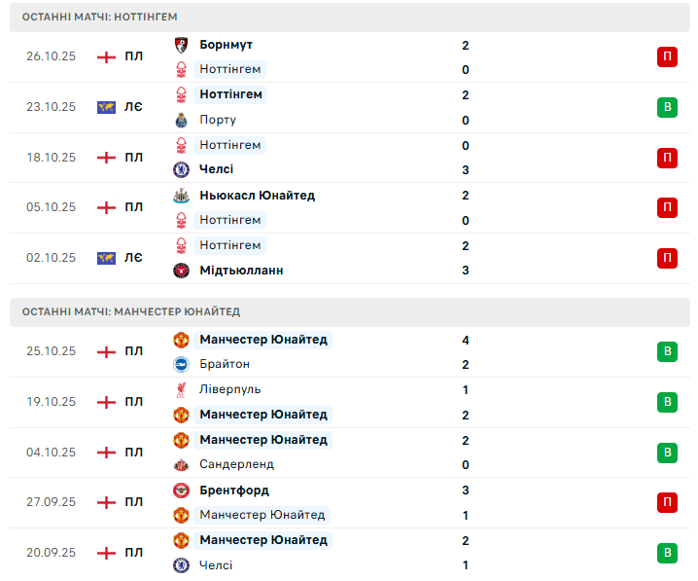Click the red loss badge for Brentford match
Image resolution: width=698 pixels, height=581 pixels.
pos(667,502)
